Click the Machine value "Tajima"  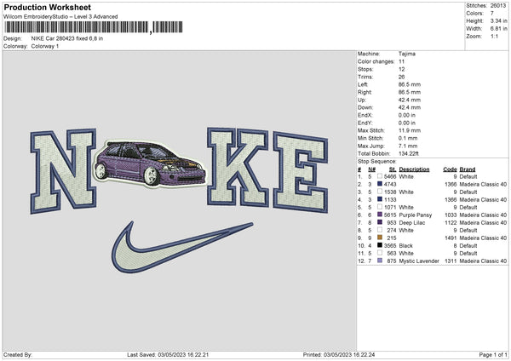407,54
